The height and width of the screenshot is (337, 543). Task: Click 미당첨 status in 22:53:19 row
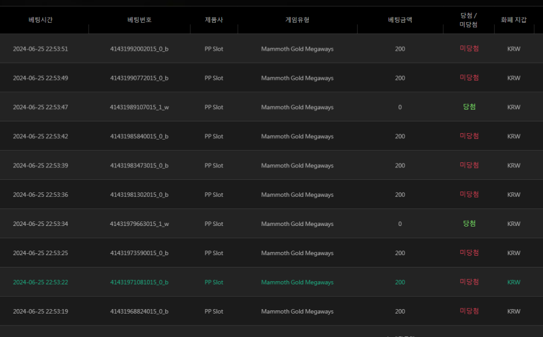coord(470,311)
